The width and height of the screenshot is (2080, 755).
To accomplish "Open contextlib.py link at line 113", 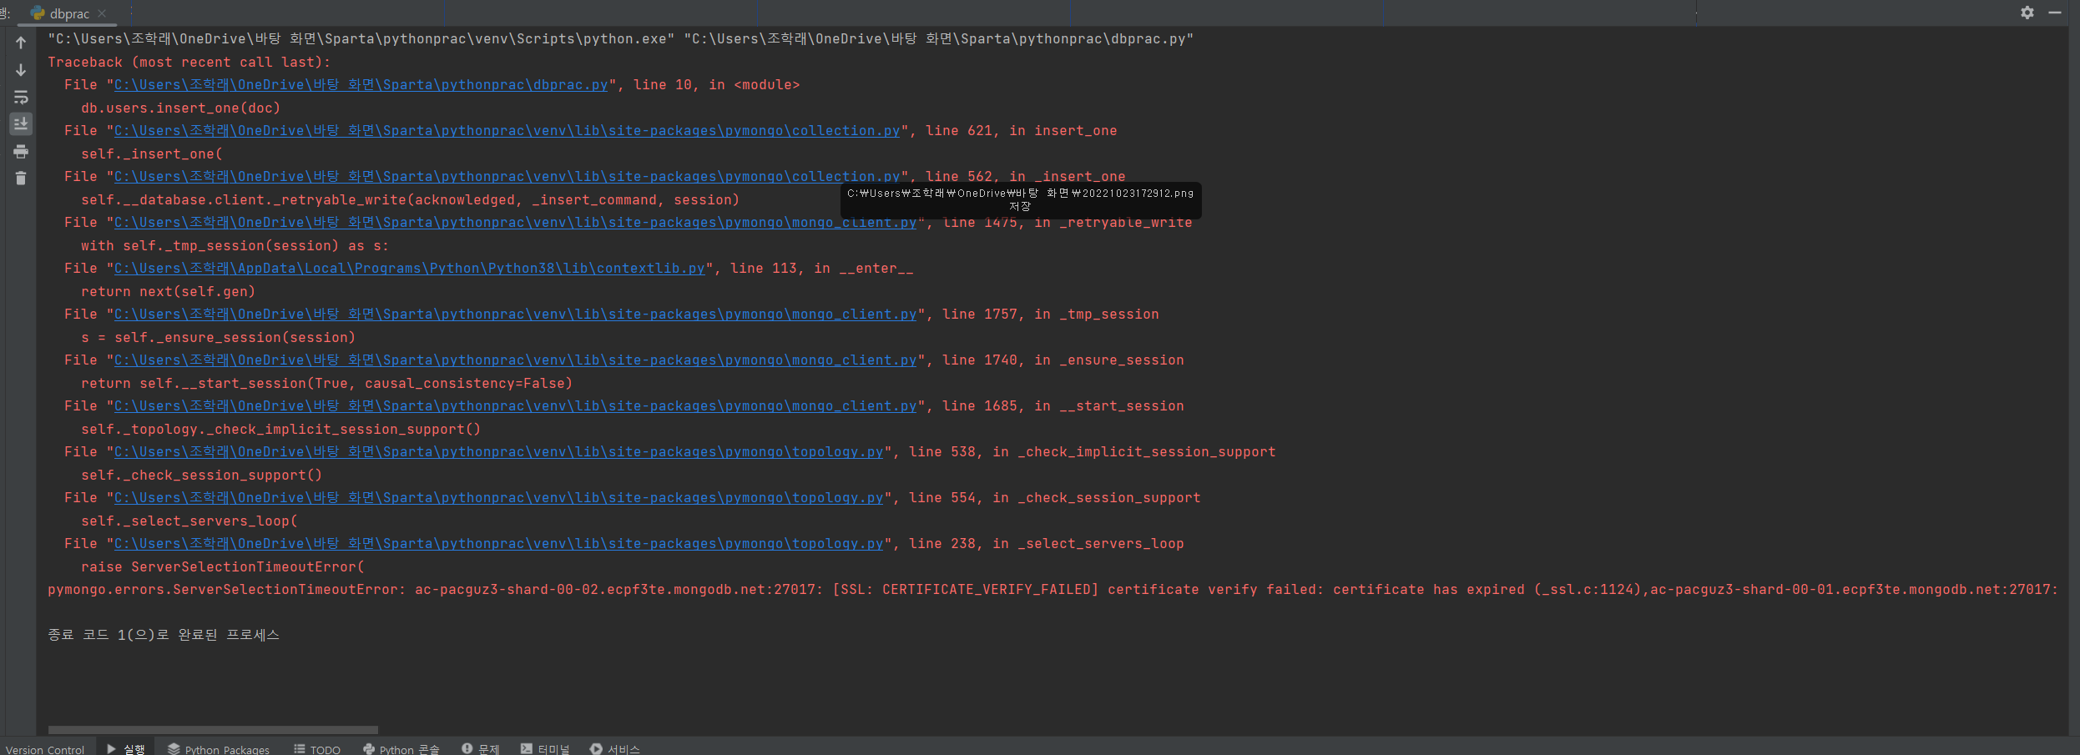I will click(409, 269).
